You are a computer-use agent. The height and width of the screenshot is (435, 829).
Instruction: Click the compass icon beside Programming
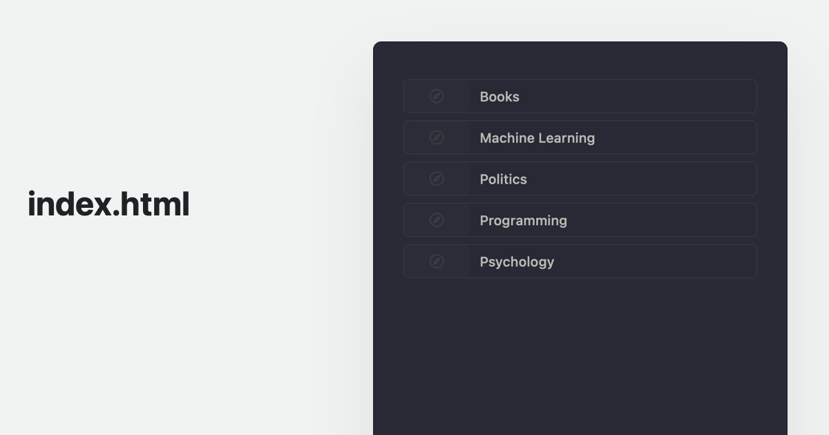pyautogui.click(x=437, y=220)
